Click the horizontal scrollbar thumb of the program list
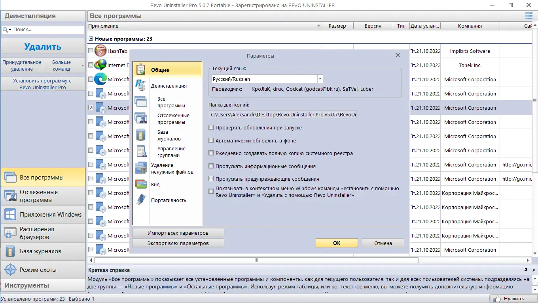 (256, 260)
